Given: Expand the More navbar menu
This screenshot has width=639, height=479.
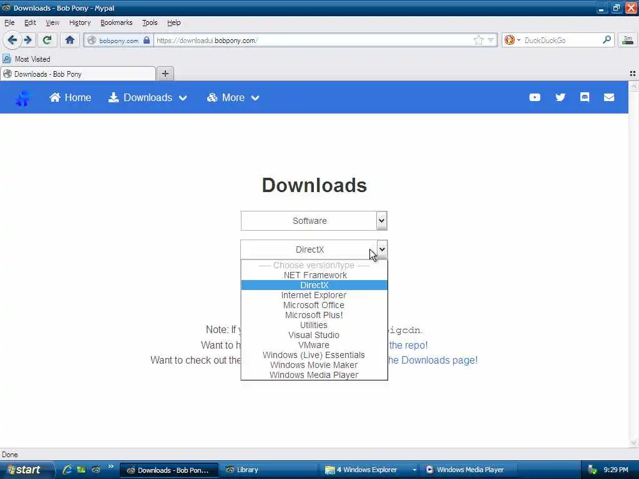Looking at the screenshot, I should click(x=233, y=98).
